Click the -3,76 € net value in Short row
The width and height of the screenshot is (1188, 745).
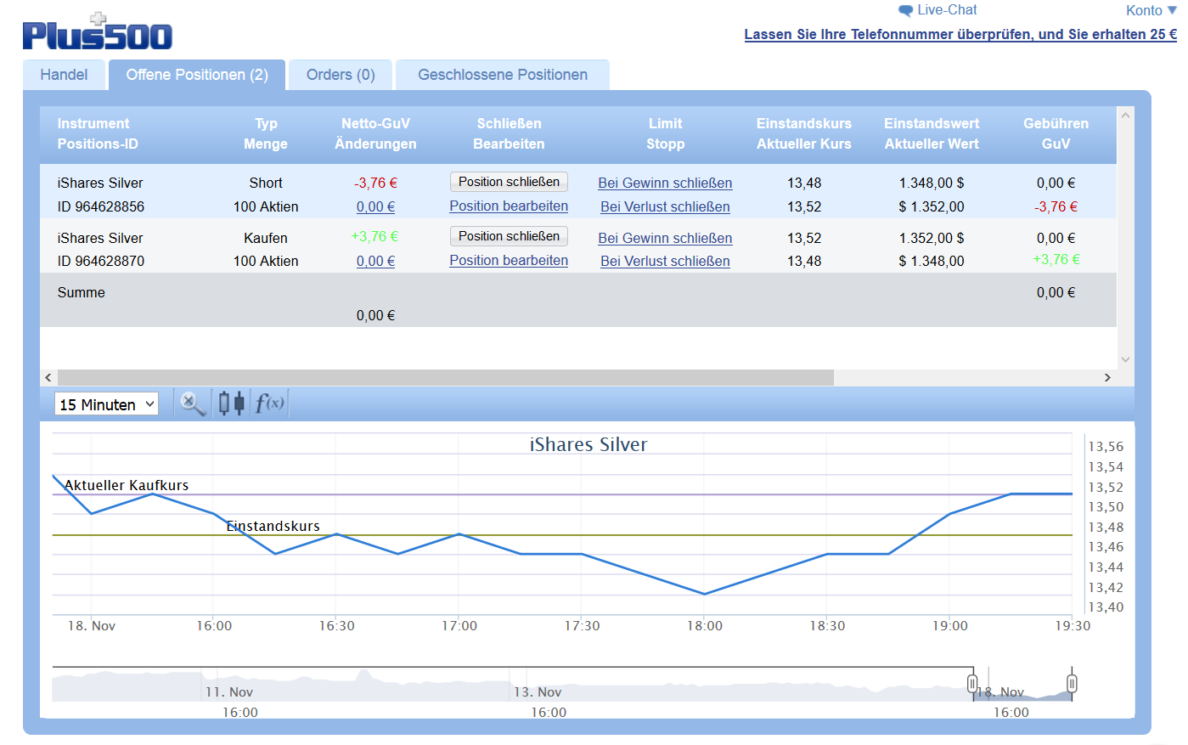click(x=376, y=183)
